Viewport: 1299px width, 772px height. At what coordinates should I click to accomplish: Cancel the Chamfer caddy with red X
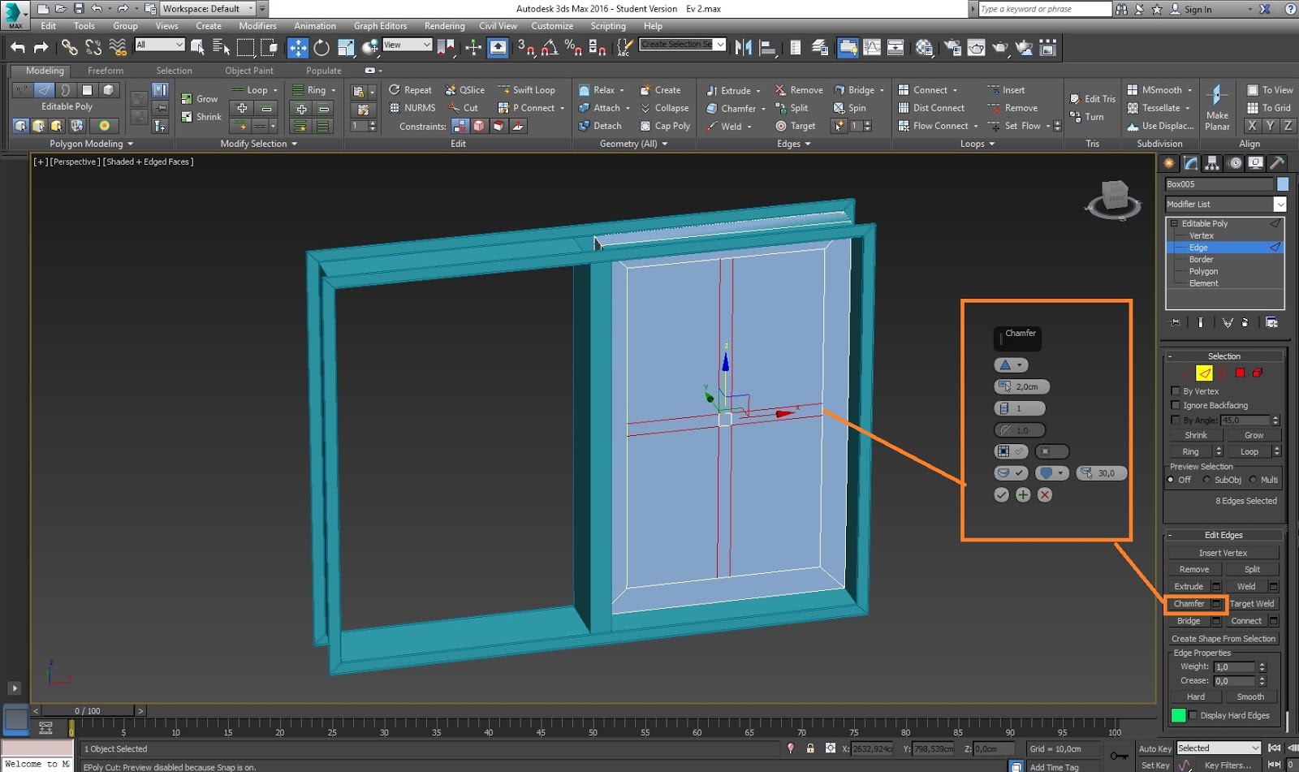coord(1045,495)
